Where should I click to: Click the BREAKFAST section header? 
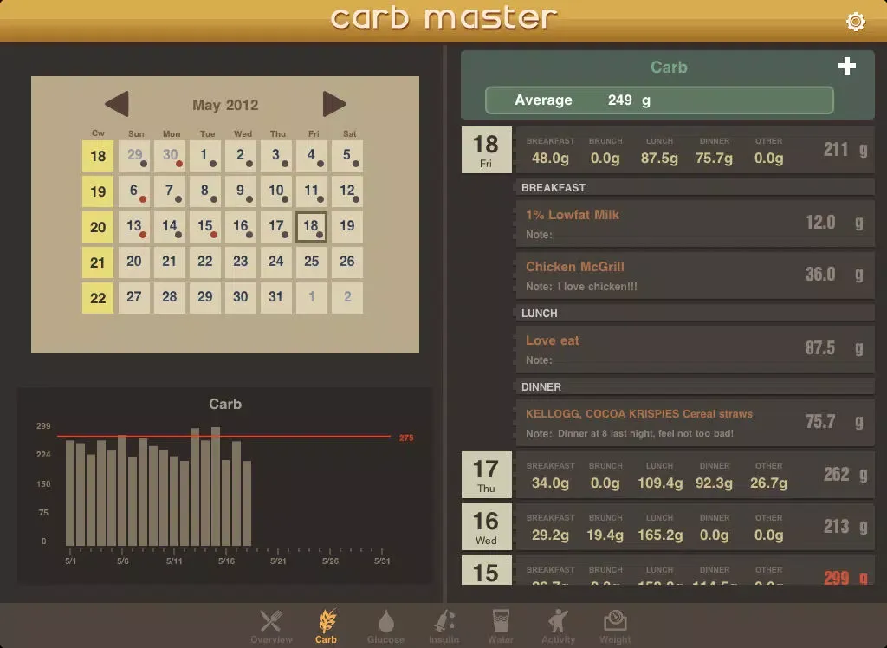(x=696, y=187)
